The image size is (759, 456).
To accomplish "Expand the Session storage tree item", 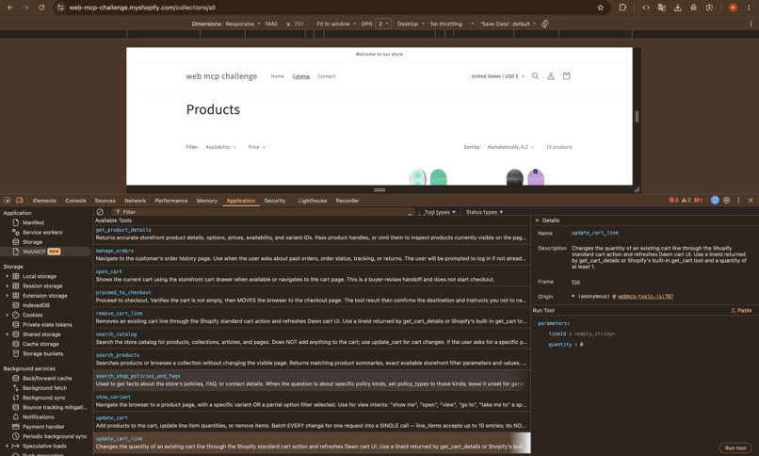I will coord(7,286).
